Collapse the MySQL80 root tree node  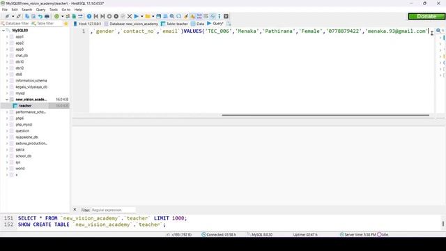click(x=3, y=31)
